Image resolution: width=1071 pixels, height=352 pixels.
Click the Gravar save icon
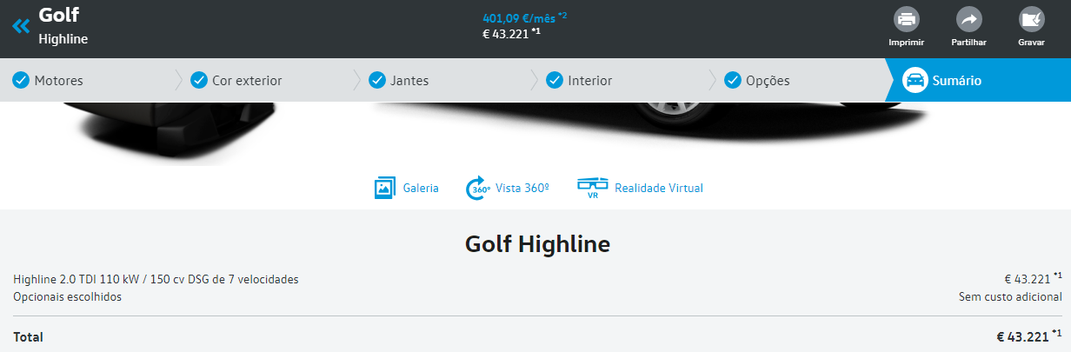click(x=1031, y=19)
